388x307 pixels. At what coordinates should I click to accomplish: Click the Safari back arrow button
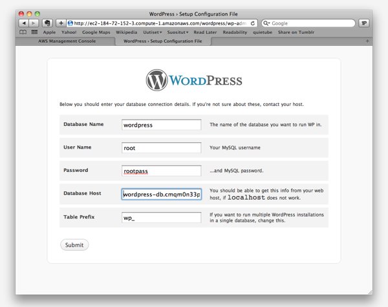click(25, 23)
